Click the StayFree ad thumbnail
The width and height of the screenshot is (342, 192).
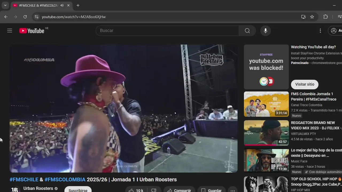pyautogui.click(x=266, y=67)
